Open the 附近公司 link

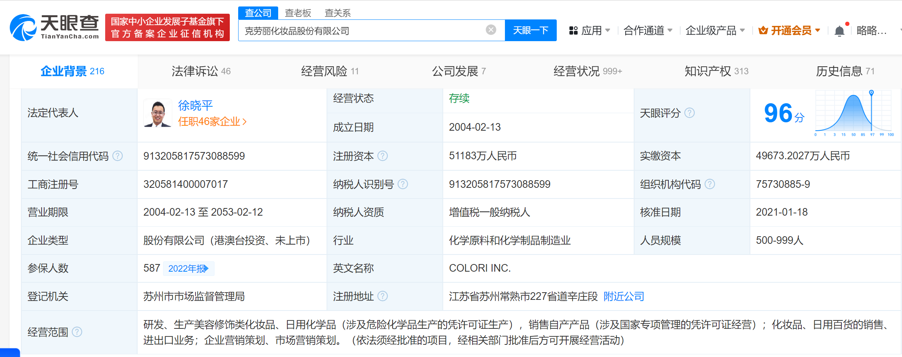[x=623, y=296]
